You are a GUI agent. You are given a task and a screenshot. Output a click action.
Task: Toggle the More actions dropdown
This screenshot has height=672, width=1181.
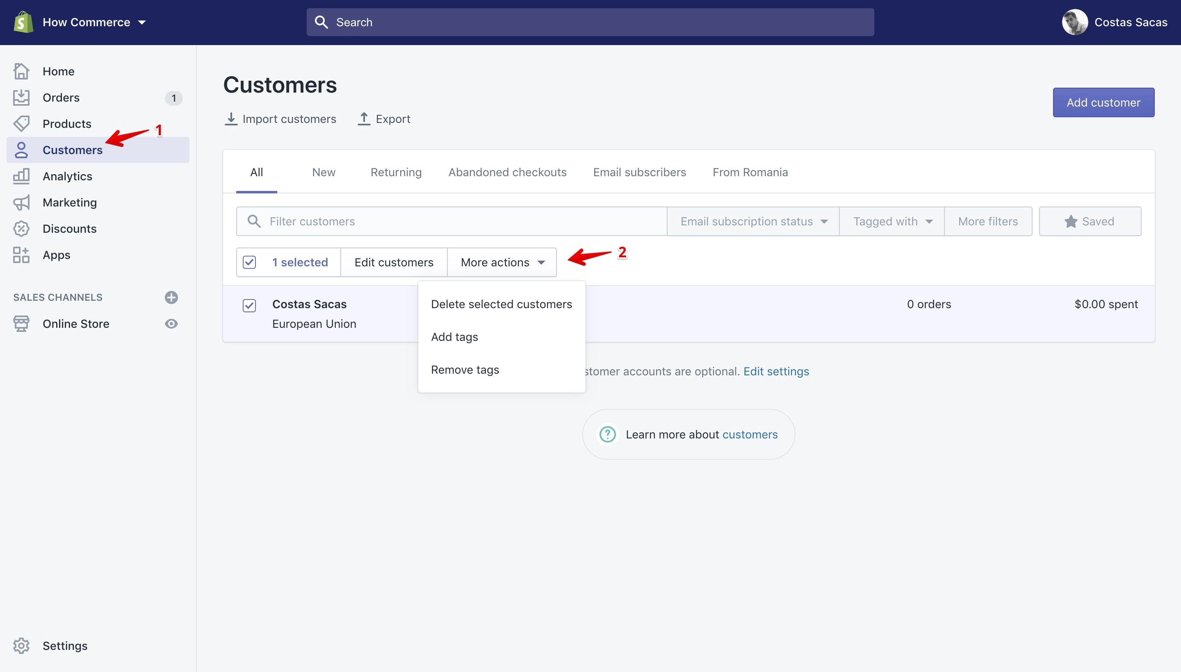502,262
